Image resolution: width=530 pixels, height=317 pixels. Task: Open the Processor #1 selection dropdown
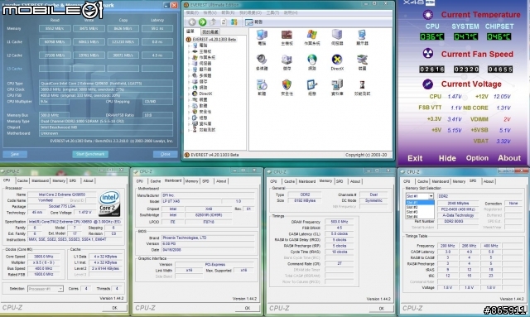point(60,289)
